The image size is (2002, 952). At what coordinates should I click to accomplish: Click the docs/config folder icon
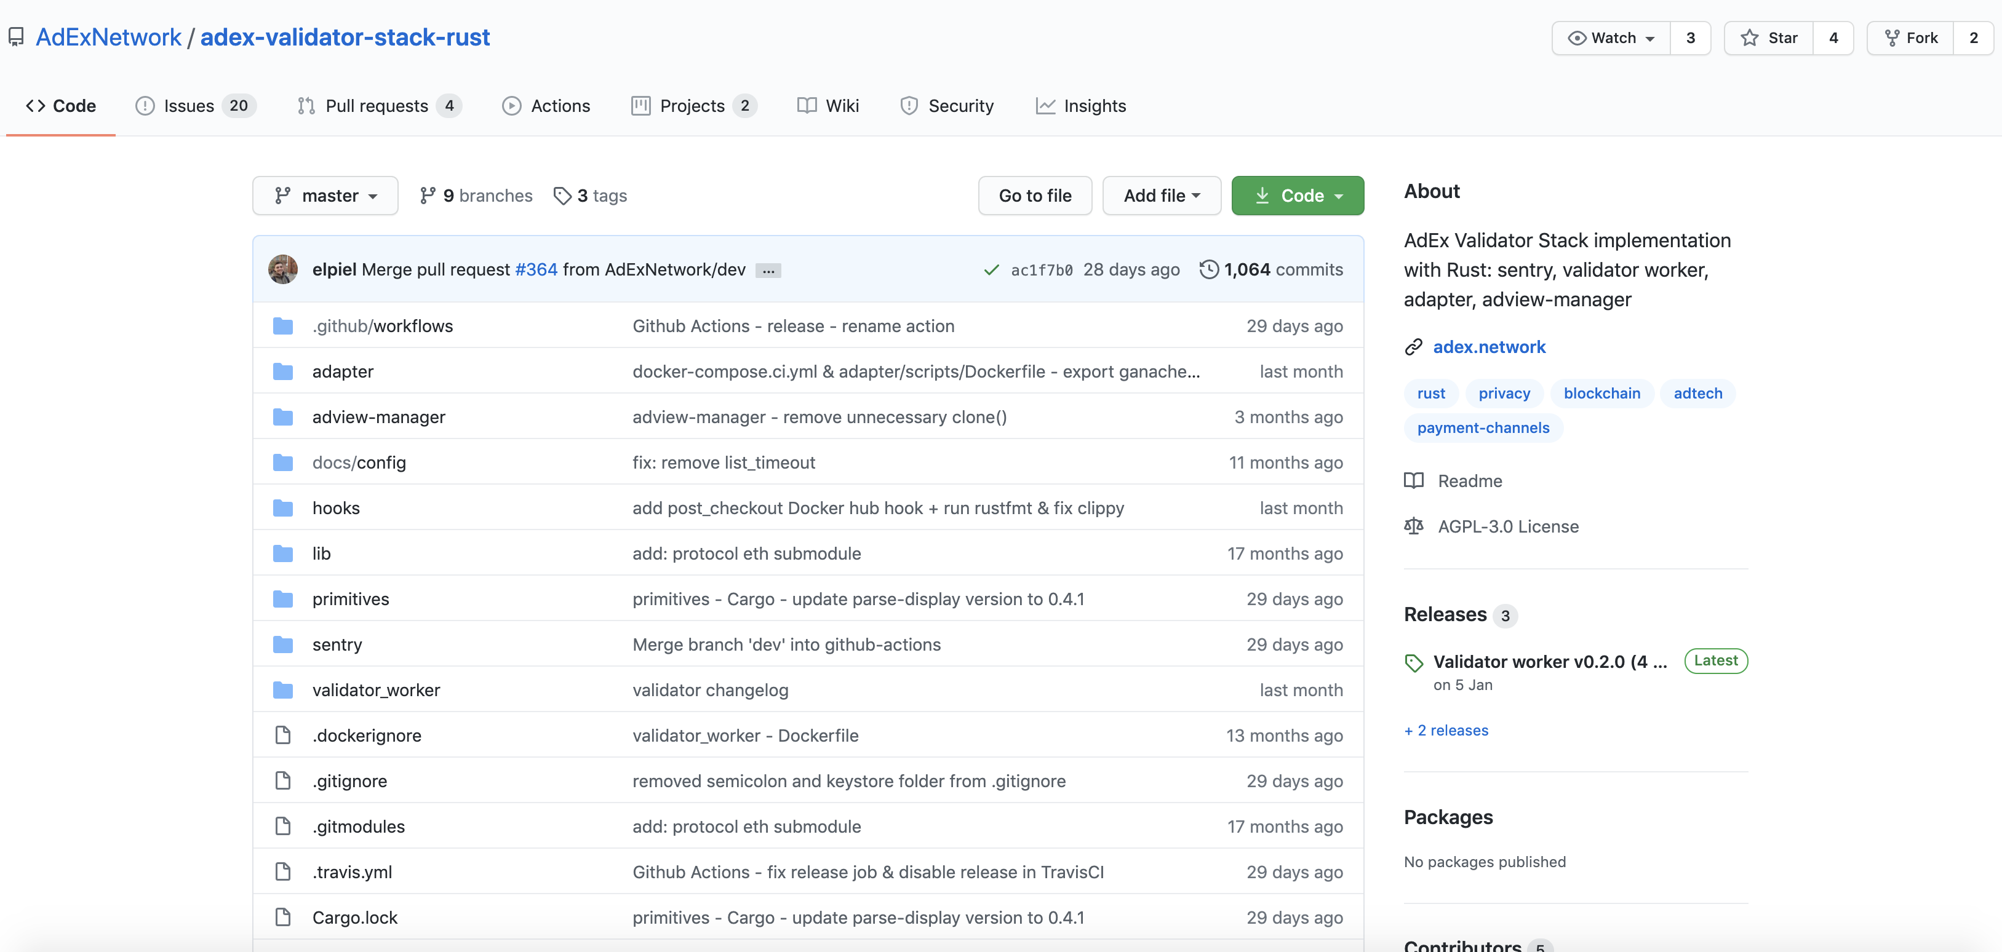coord(283,462)
